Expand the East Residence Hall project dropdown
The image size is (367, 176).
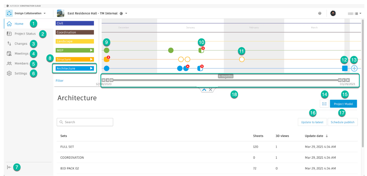click(x=126, y=13)
